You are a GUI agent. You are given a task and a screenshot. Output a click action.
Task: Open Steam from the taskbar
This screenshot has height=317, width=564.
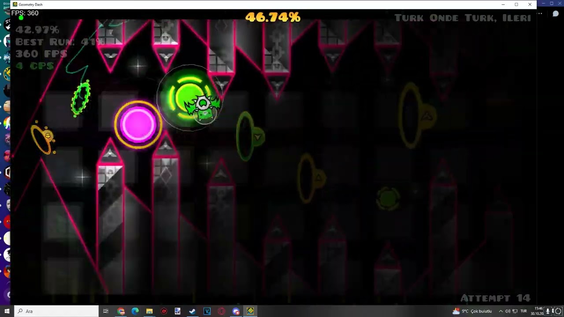pyautogui.click(x=193, y=311)
